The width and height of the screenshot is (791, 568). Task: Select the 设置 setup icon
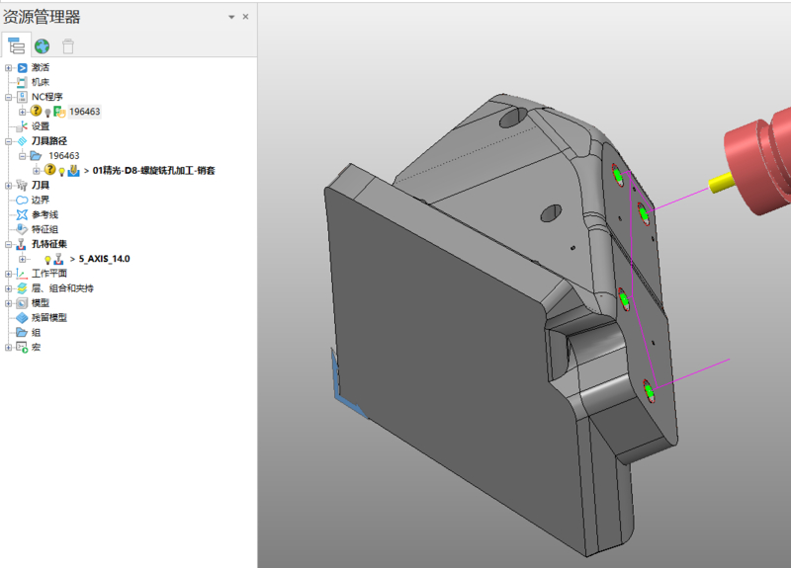click(22, 126)
